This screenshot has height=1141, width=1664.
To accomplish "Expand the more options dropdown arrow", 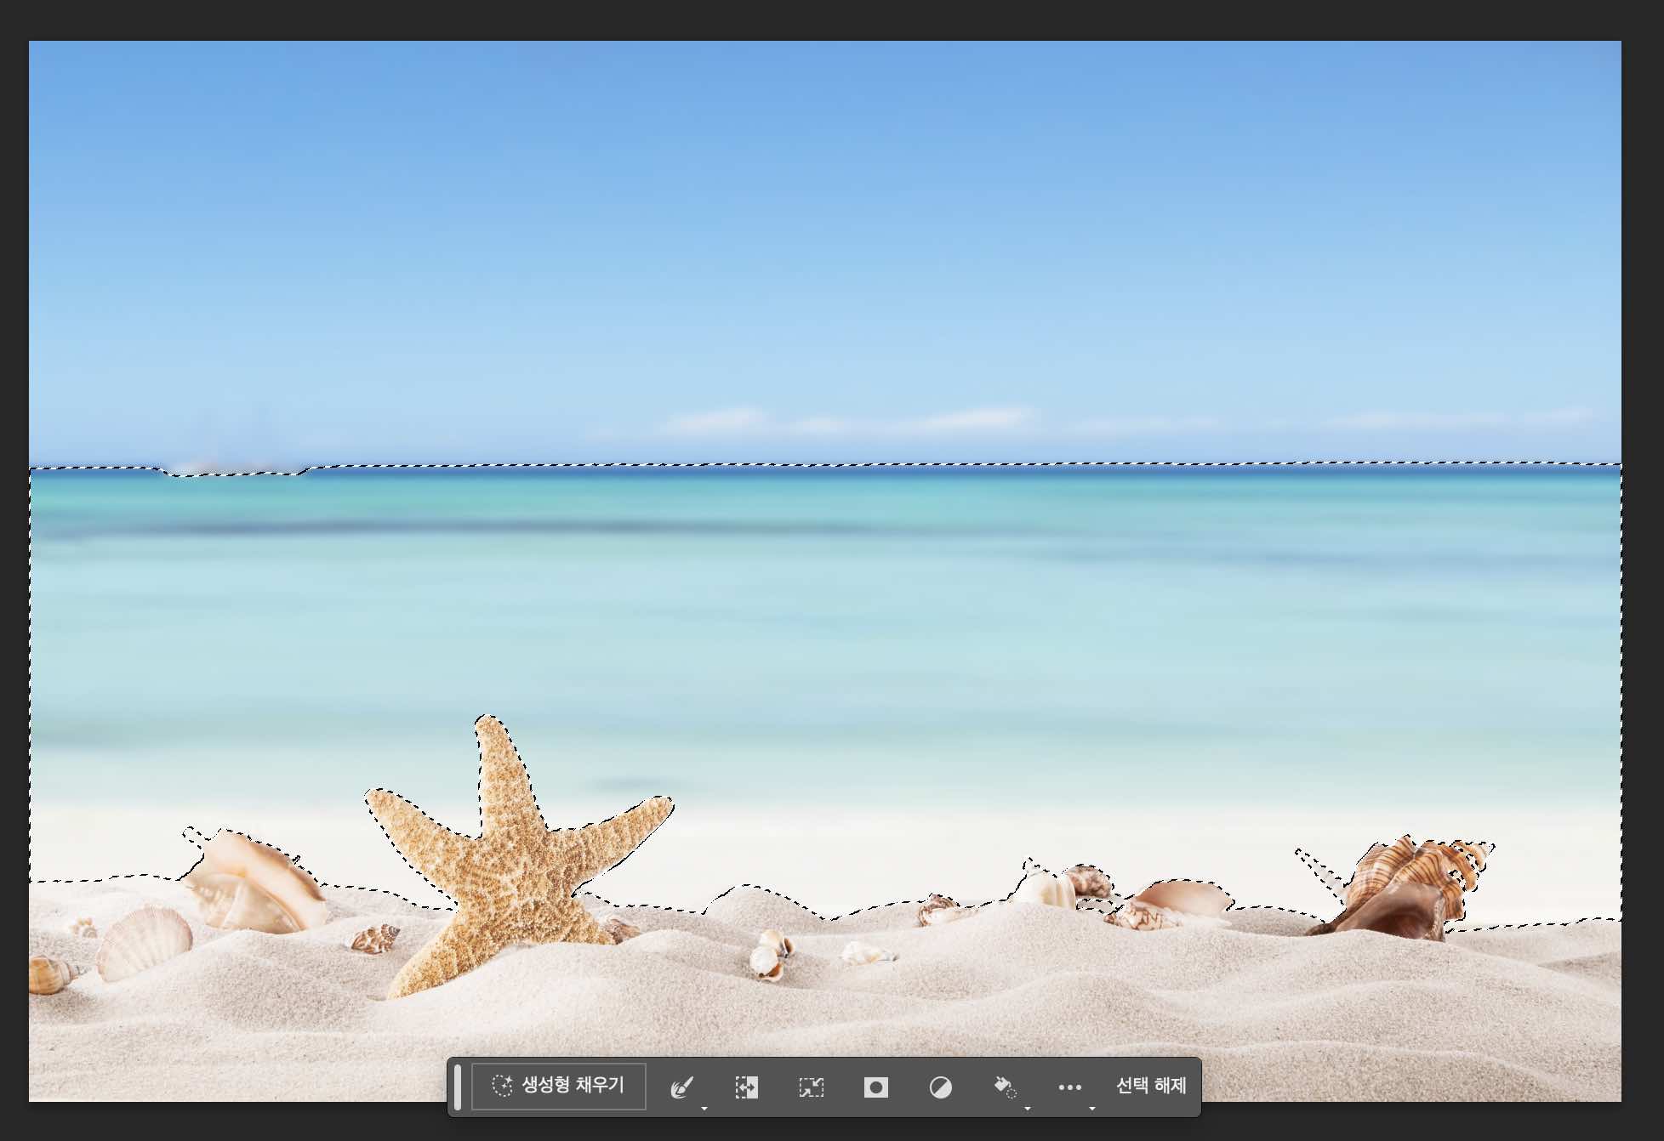I will 1092,1108.
